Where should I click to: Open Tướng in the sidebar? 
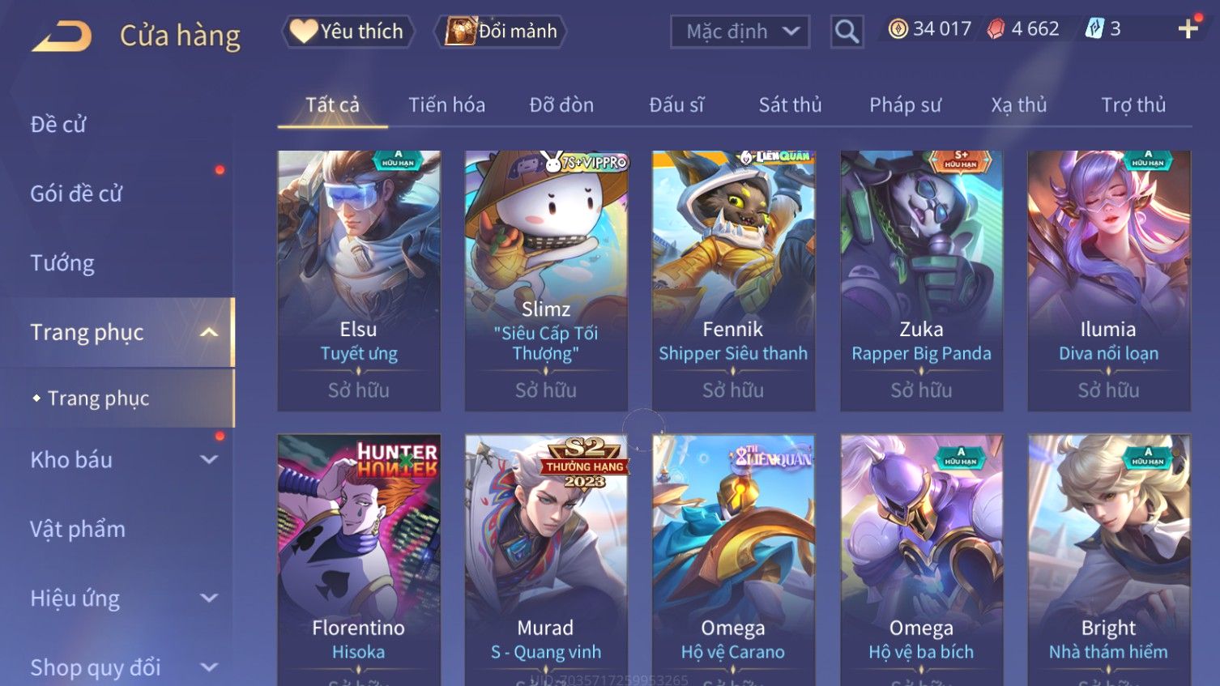[62, 263]
